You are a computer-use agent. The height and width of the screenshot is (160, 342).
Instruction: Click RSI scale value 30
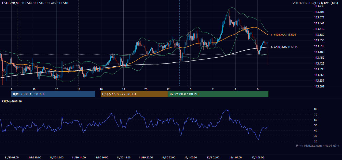316,136
